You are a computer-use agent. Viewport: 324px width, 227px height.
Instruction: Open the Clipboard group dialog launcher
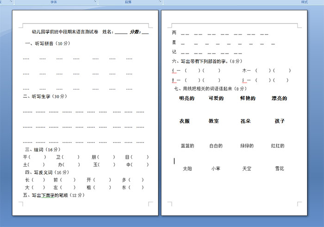[x=12, y=1]
